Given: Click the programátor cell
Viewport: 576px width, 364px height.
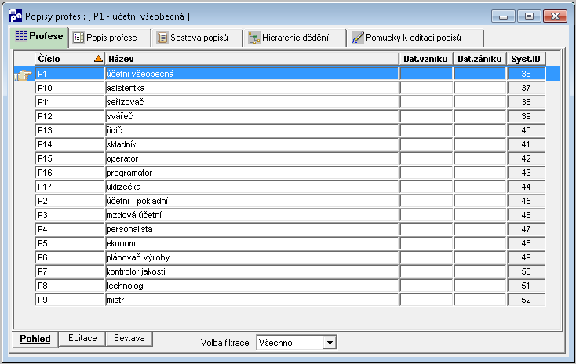Looking at the screenshot, I should [x=252, y=173].
